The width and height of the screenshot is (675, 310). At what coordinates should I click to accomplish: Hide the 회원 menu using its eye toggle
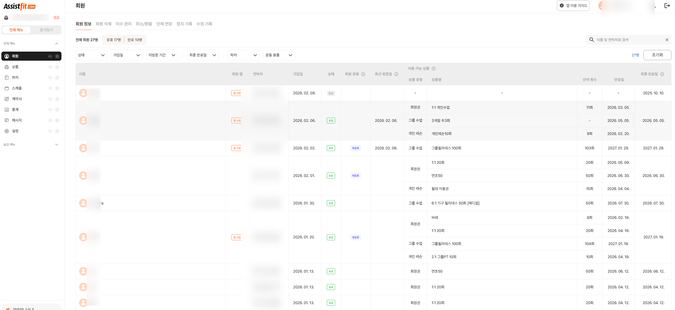(x=50, y=56)
